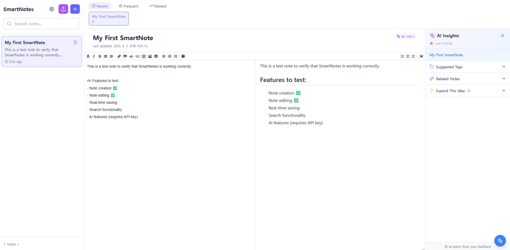Open the editor help question-mark icon

coord(183,56)
